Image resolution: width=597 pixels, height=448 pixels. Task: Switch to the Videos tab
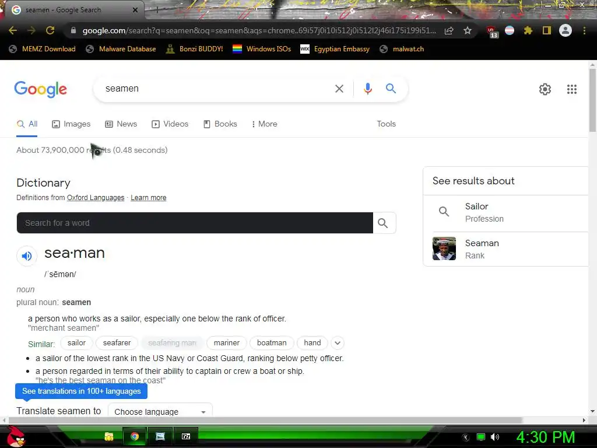pyautogui.click(x=170, y=124)
